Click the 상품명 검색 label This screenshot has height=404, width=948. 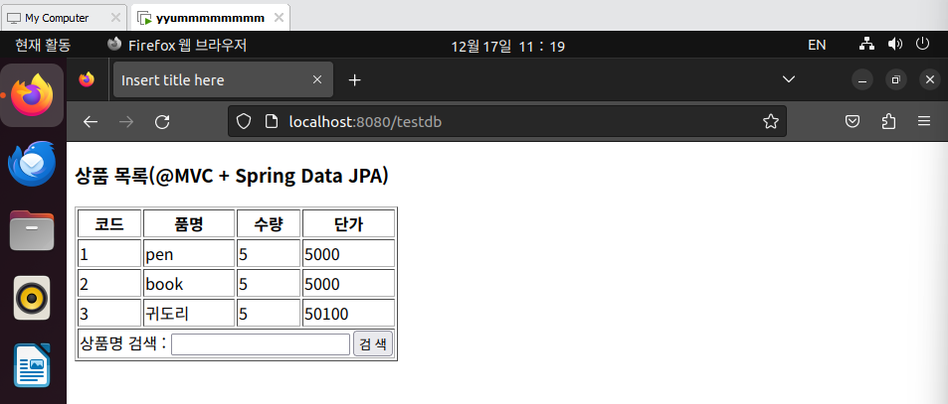point(123,343)
